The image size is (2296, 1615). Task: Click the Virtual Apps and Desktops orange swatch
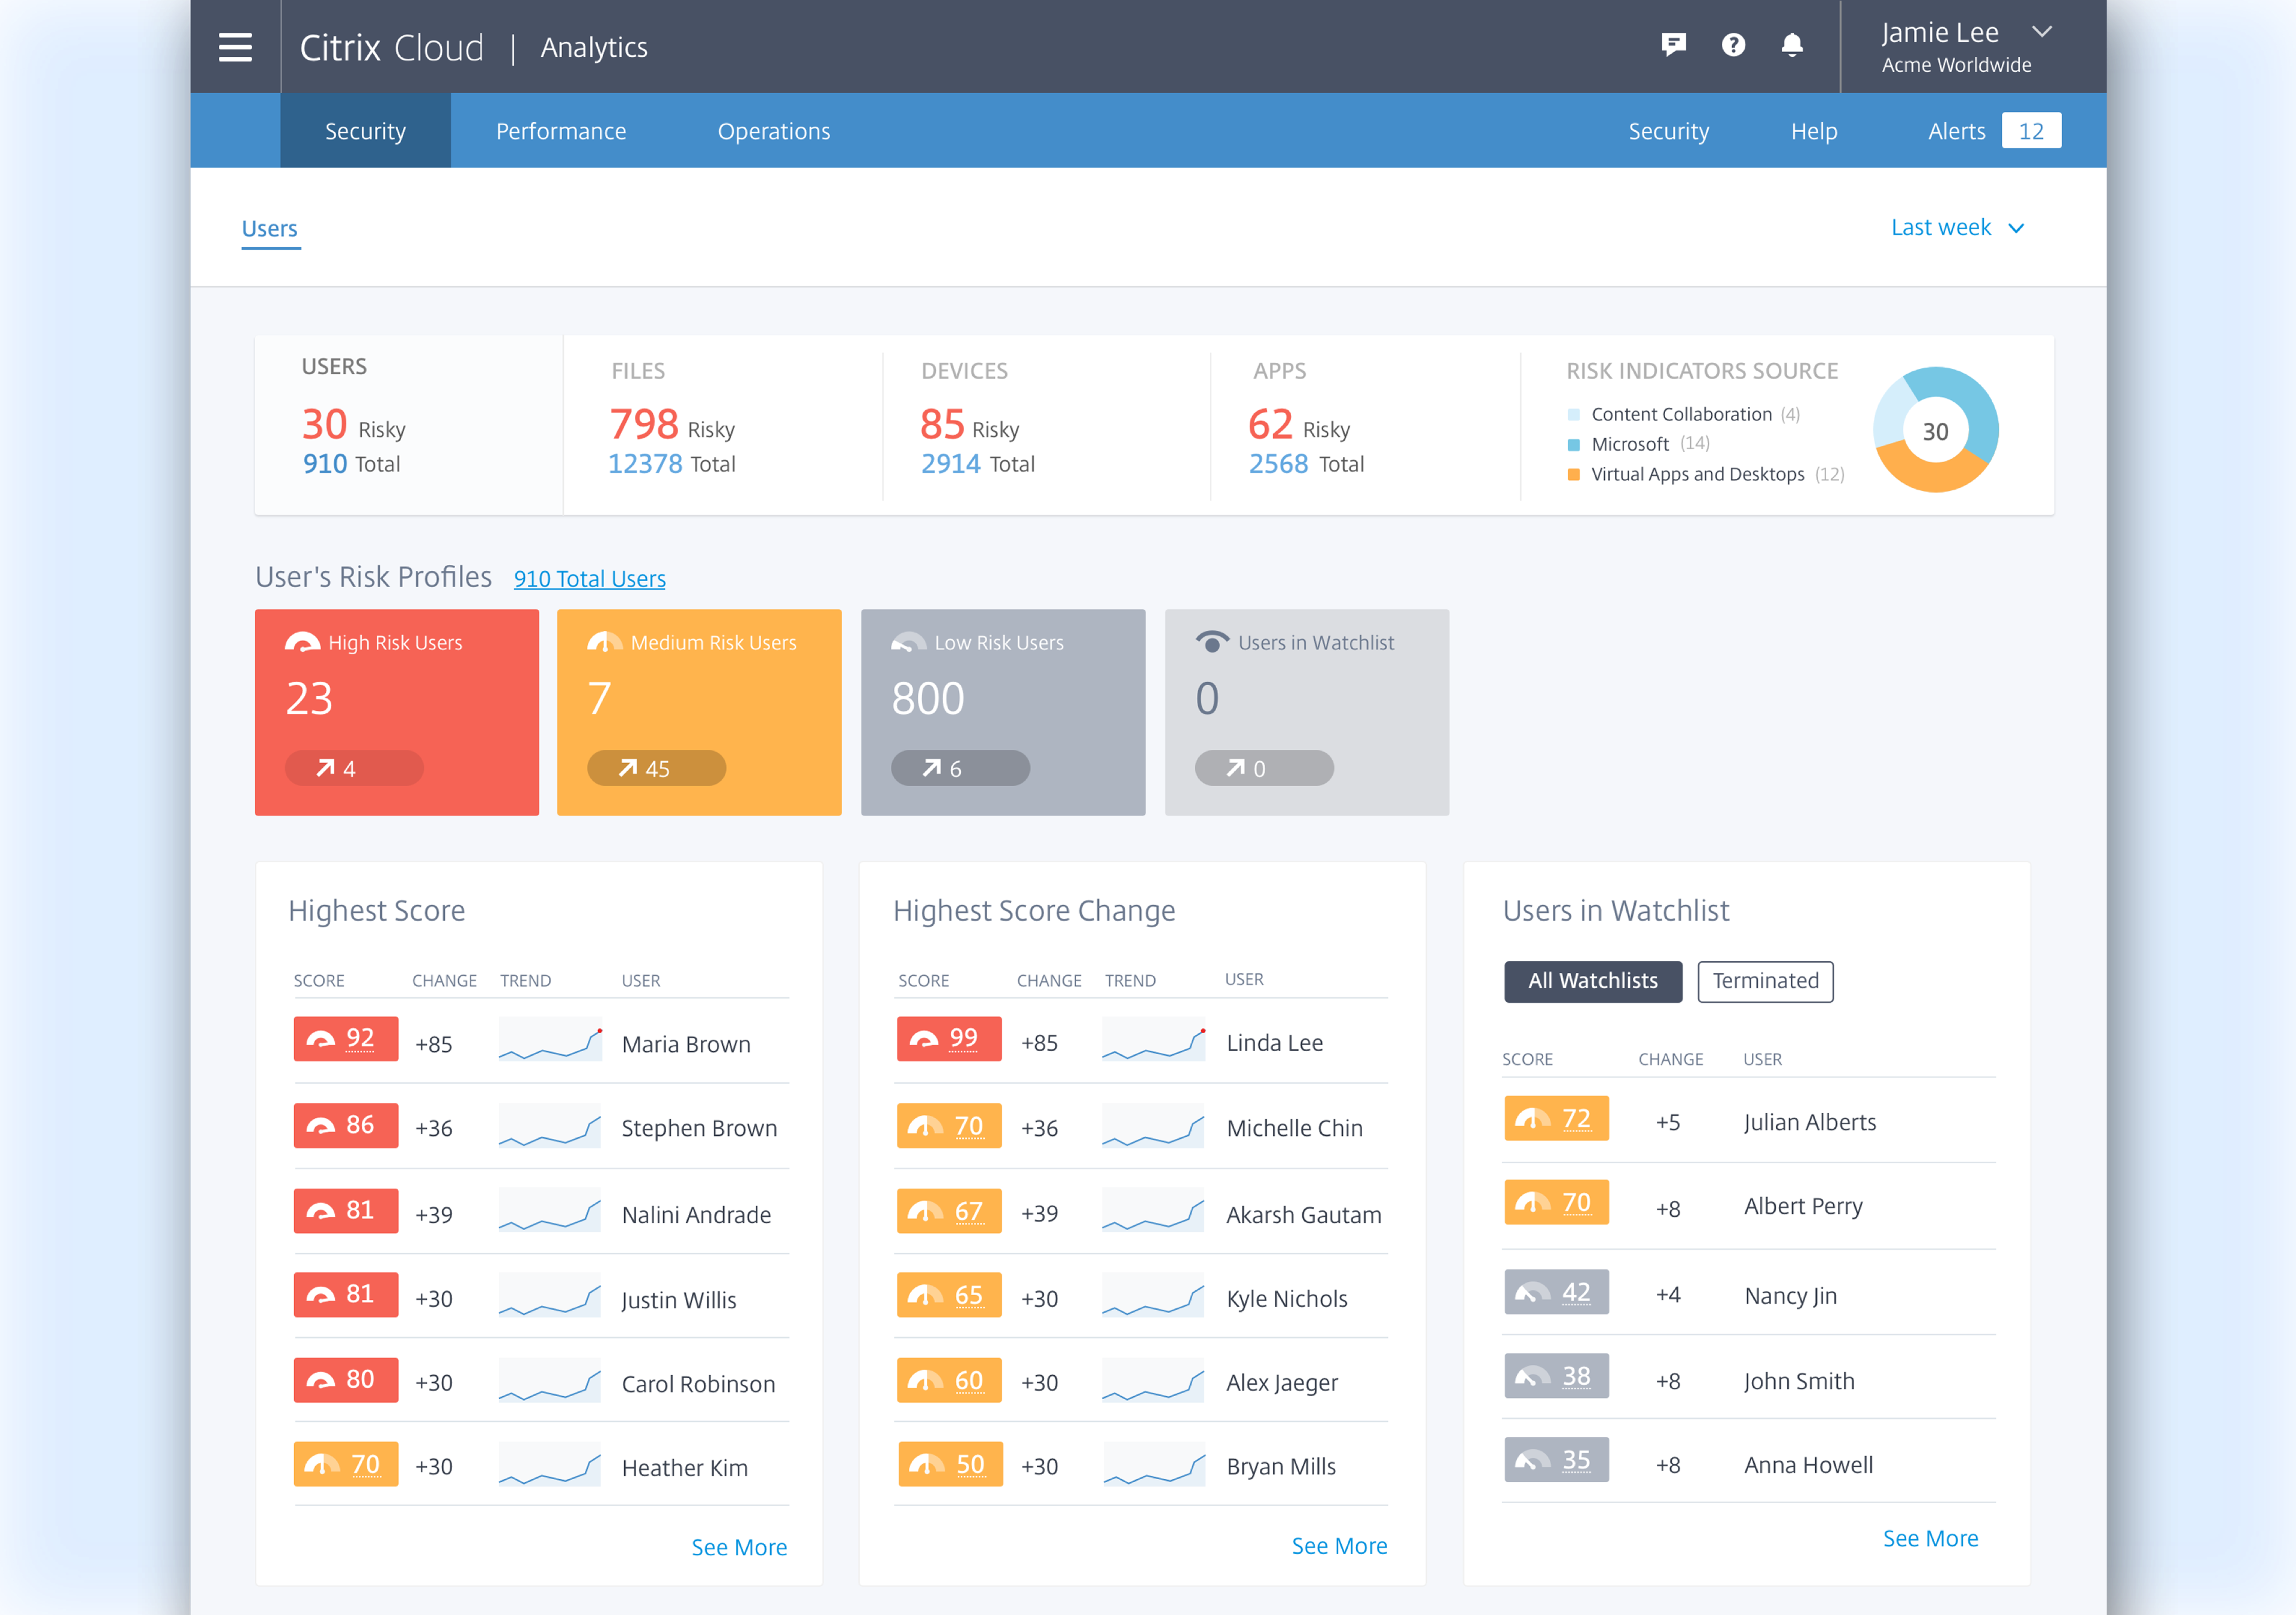1573,475
